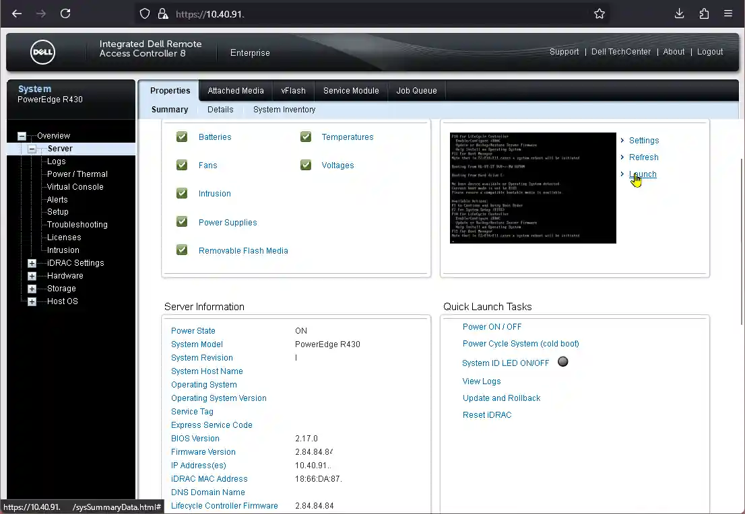Click Power ON / OFF quick launch task
This screenshot has width=745, height=514.
pyautogui.click(x=492, y=327)
